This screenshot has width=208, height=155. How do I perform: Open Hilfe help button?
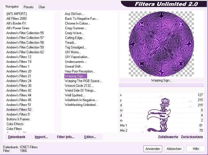[196, 149]
